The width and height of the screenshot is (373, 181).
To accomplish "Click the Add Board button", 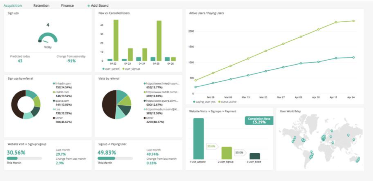I will point(100,6).
